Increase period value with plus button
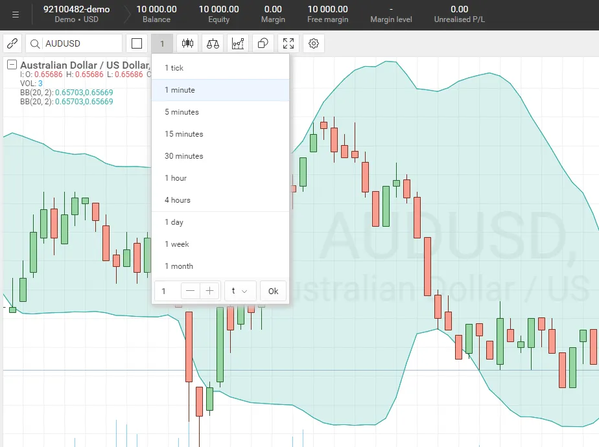This screenshot has width=599, height=447. 209,291
